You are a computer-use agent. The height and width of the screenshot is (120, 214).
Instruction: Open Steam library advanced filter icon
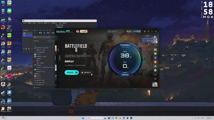53,44
